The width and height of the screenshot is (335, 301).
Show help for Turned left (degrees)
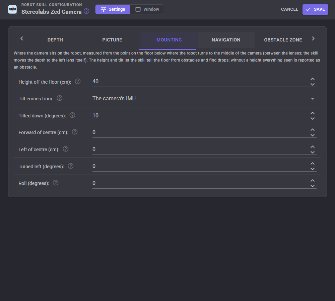click(x=70, y=166)
